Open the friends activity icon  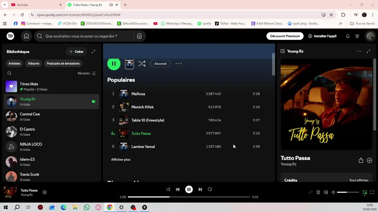pos(357,36)
